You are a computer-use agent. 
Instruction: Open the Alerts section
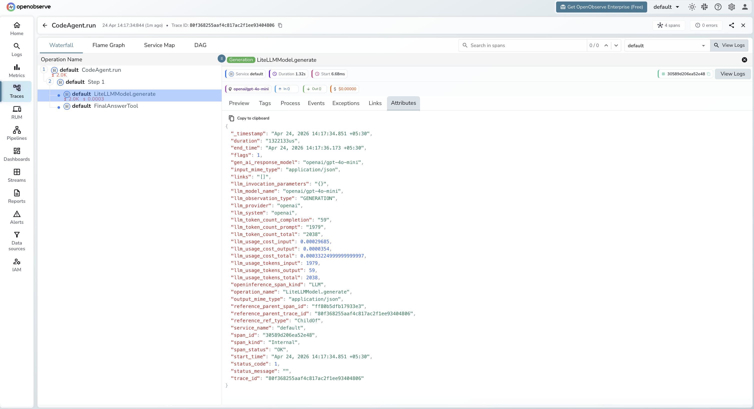pyautogui.click(x=17, y=217)
